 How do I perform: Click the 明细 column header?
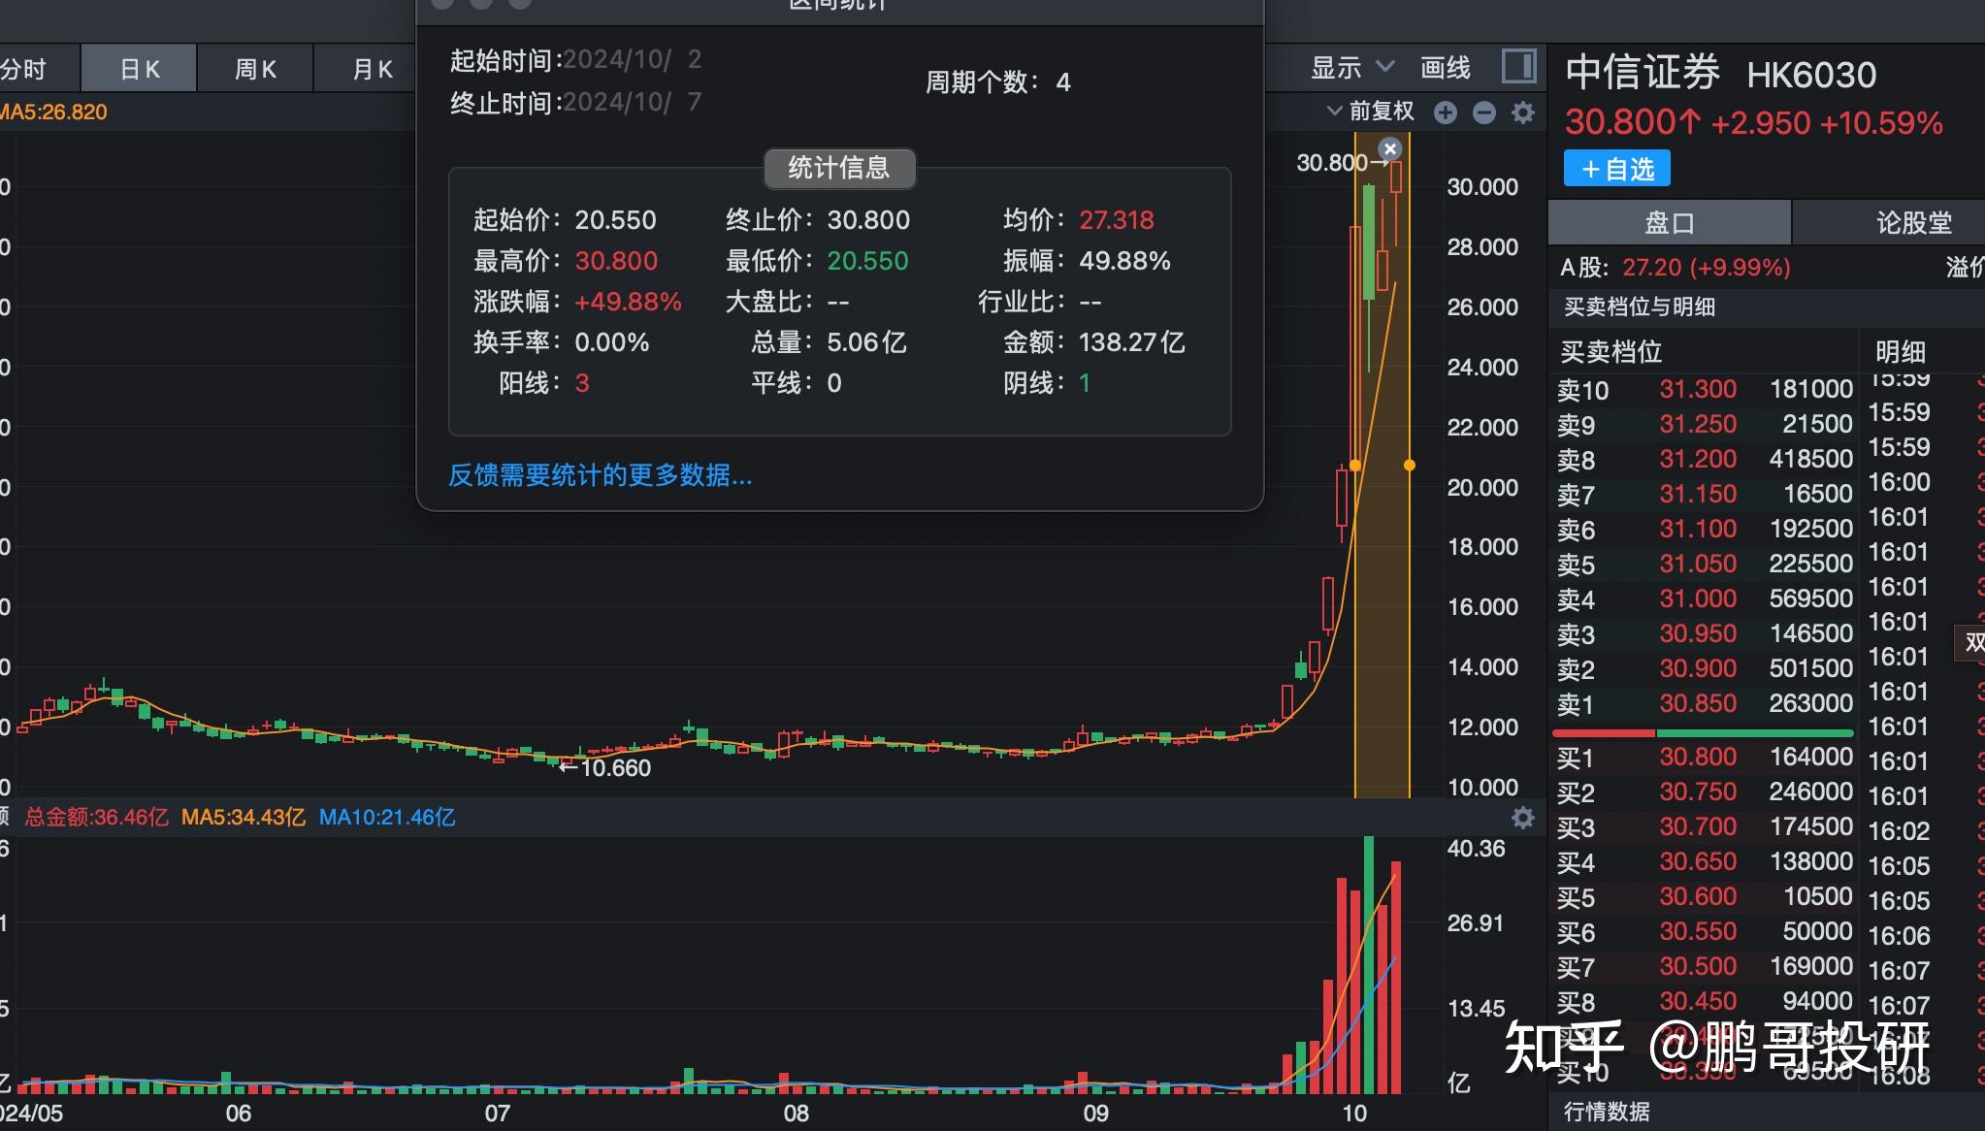[1900, 352]
